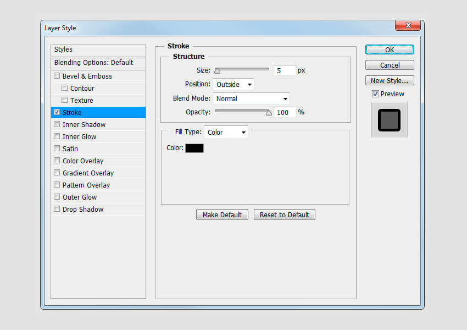Enable the Pattern Overlay checkbox
The width and height of the screenshot is (467, 330).
(57, 185)
